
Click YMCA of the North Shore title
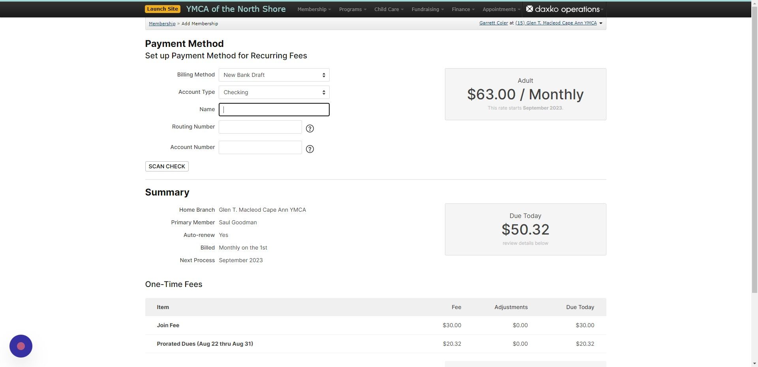[x=236, y=9]
